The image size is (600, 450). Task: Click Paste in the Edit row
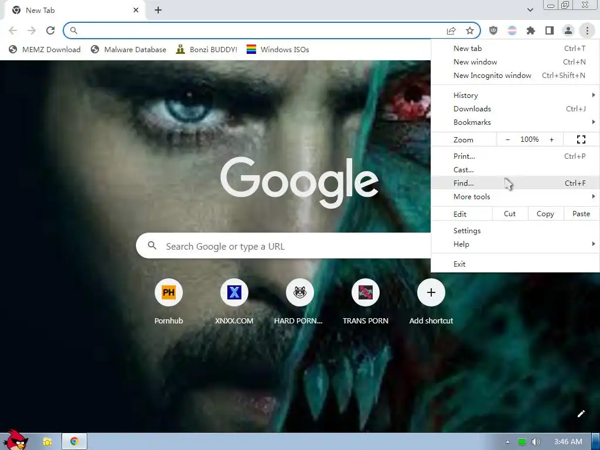tap(581, 214)
